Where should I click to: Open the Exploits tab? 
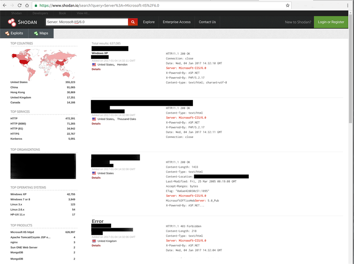coord(14,33)
